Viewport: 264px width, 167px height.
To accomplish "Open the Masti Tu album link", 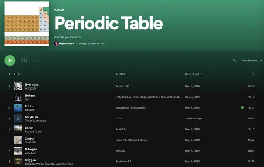I will point(121,129).
